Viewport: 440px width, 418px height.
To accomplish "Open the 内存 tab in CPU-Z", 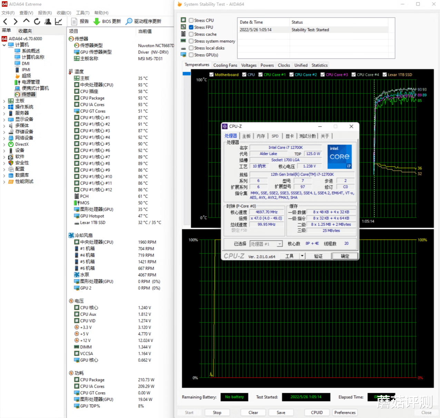I will (x=261, y=136).
